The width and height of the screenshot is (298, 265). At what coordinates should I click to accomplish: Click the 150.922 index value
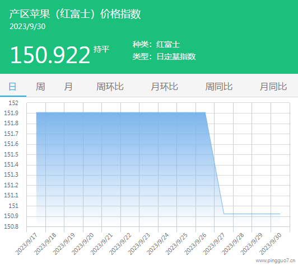[x=50, y=55]
